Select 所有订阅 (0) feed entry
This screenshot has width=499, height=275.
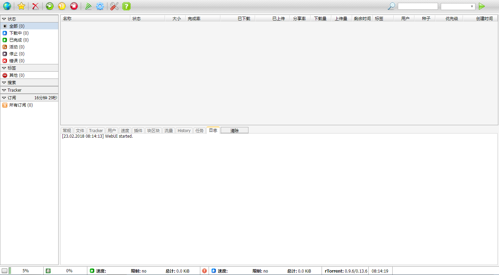point(29,105)
